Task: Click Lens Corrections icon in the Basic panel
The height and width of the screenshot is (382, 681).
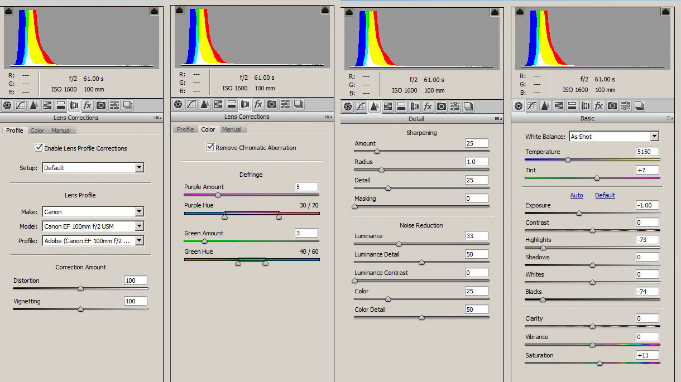Action: tap(586, 106)
